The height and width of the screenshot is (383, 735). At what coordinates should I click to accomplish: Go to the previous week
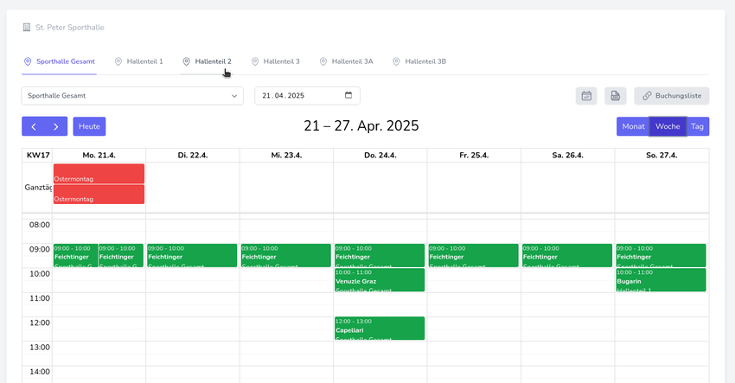33,126
